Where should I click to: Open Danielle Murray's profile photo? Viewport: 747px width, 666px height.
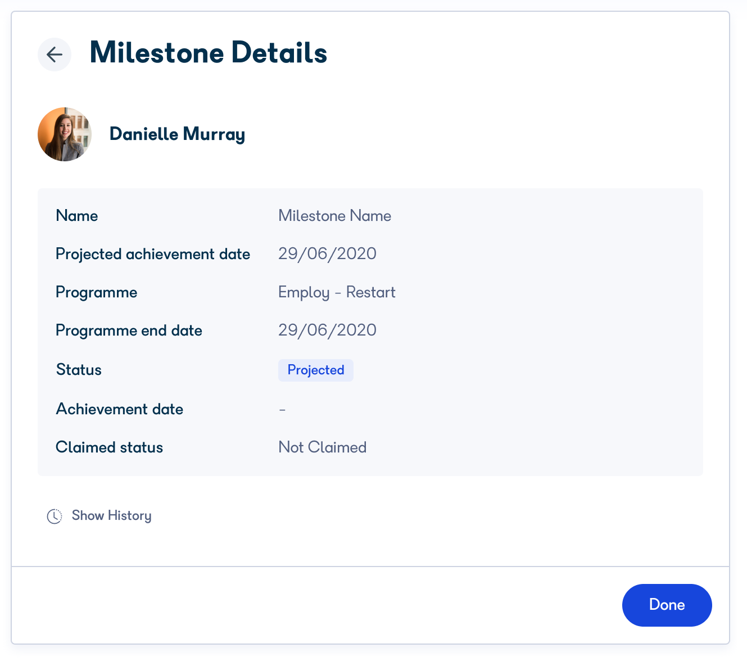pos(65,134)
